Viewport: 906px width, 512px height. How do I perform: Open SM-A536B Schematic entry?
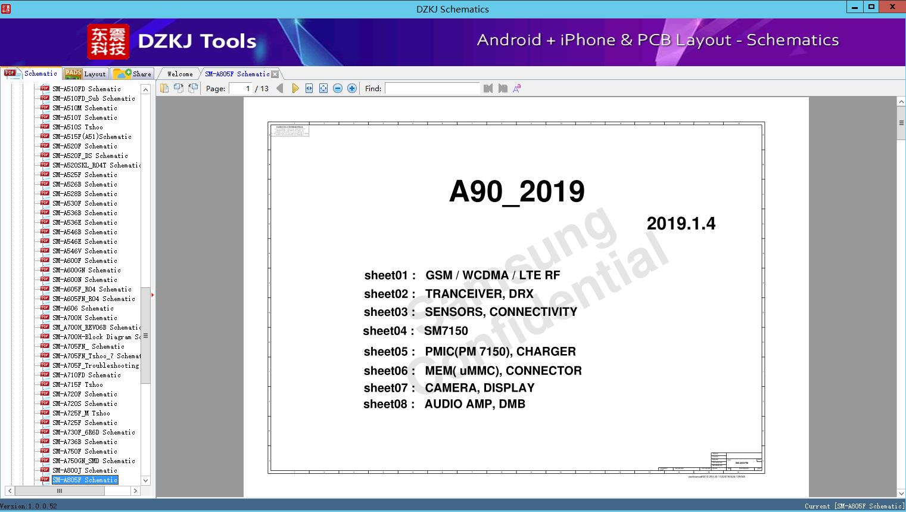point(85,213)
